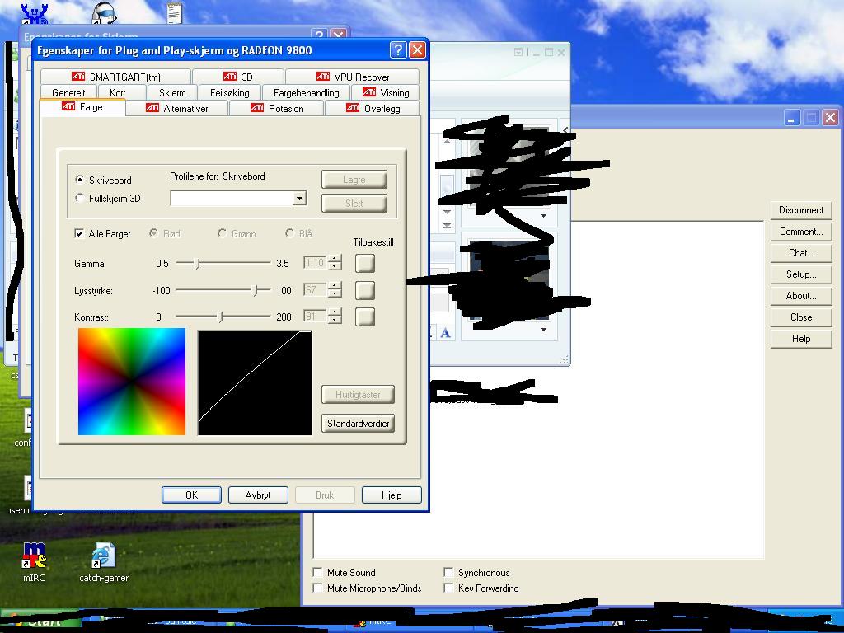844x633 pixels.
Task: Click the Kontrast slider thumb
Action: [x=220, y=316]
